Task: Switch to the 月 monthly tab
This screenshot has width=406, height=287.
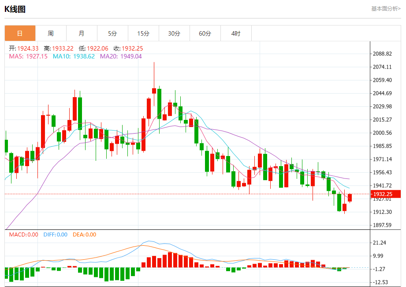Action: 82,33
